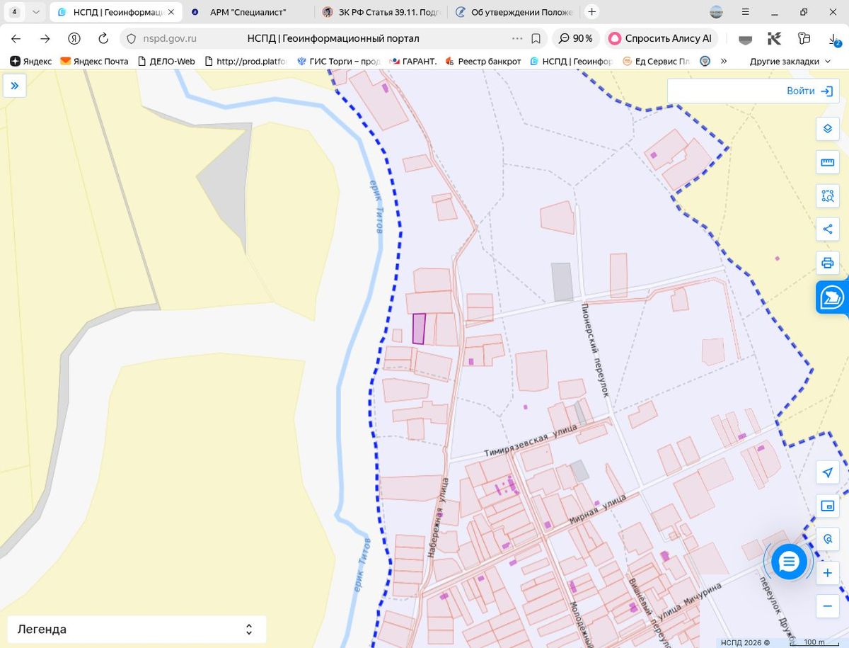Image resolution: width=849 pixels, height=648 pixels.
Task: Open the map layers panel icon
Action: (x=827, y=129)
